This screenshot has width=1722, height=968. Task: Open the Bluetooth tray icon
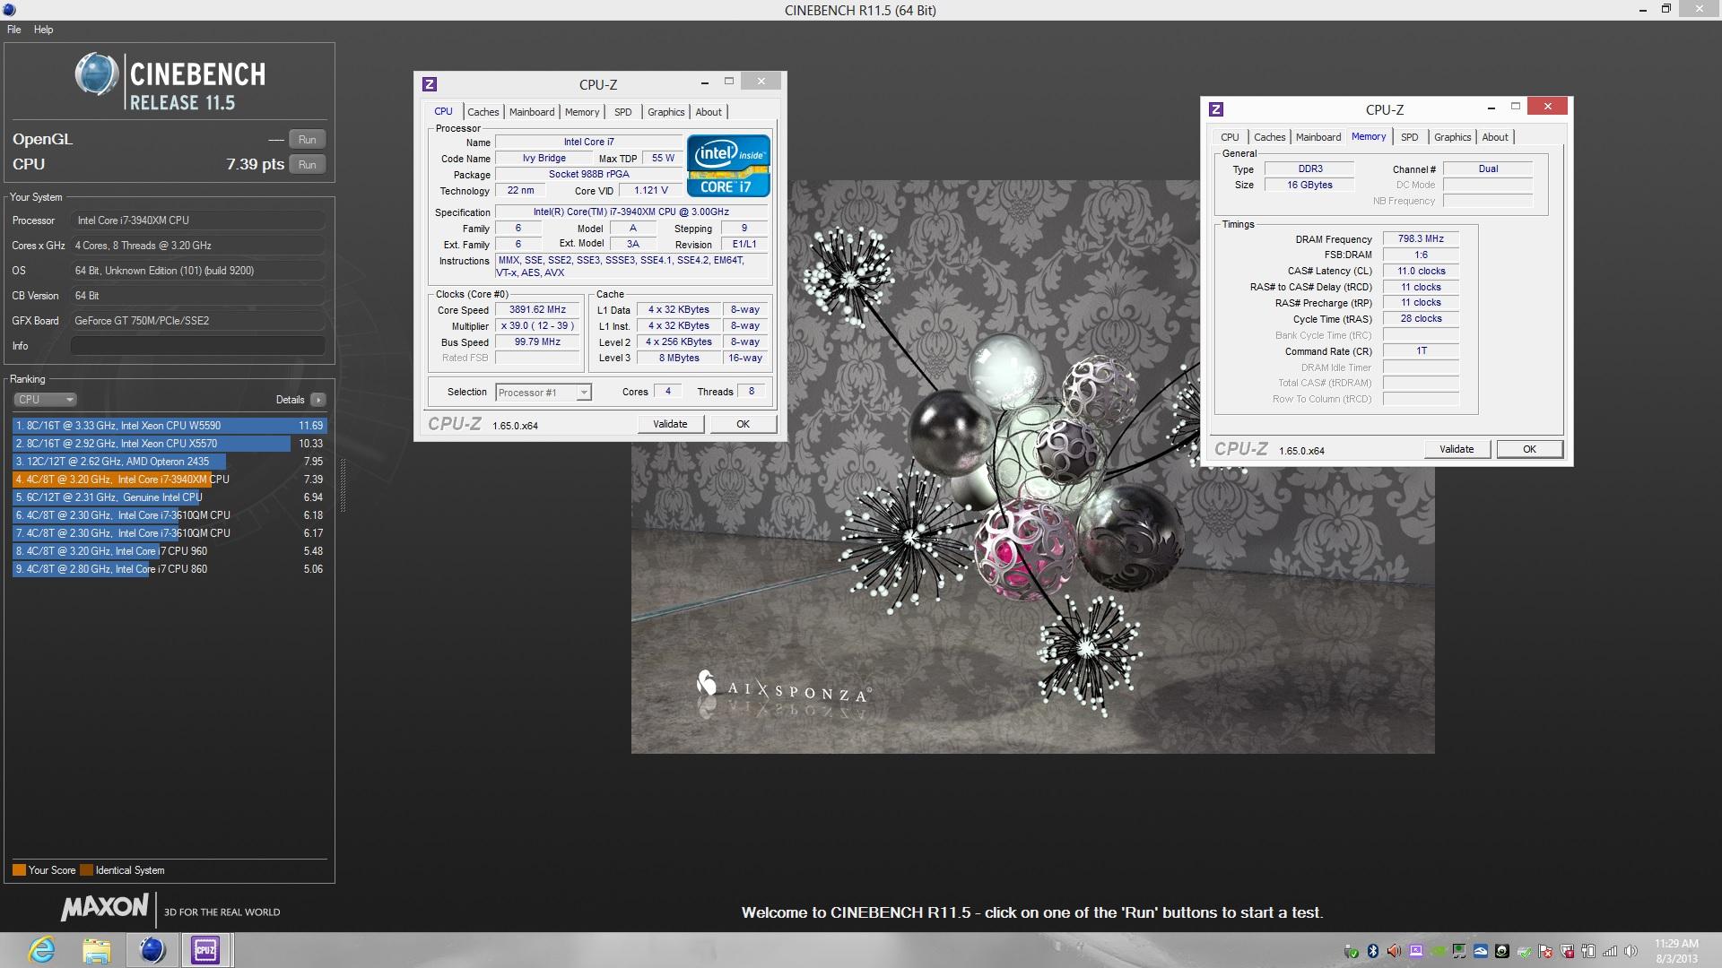(1373, 951)
